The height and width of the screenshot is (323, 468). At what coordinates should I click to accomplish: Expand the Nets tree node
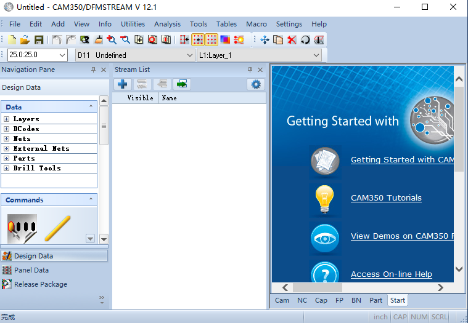(x=6, y=138)
